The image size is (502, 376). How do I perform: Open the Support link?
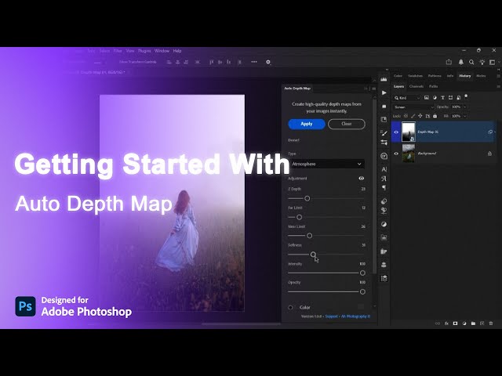tap(331, 316)
